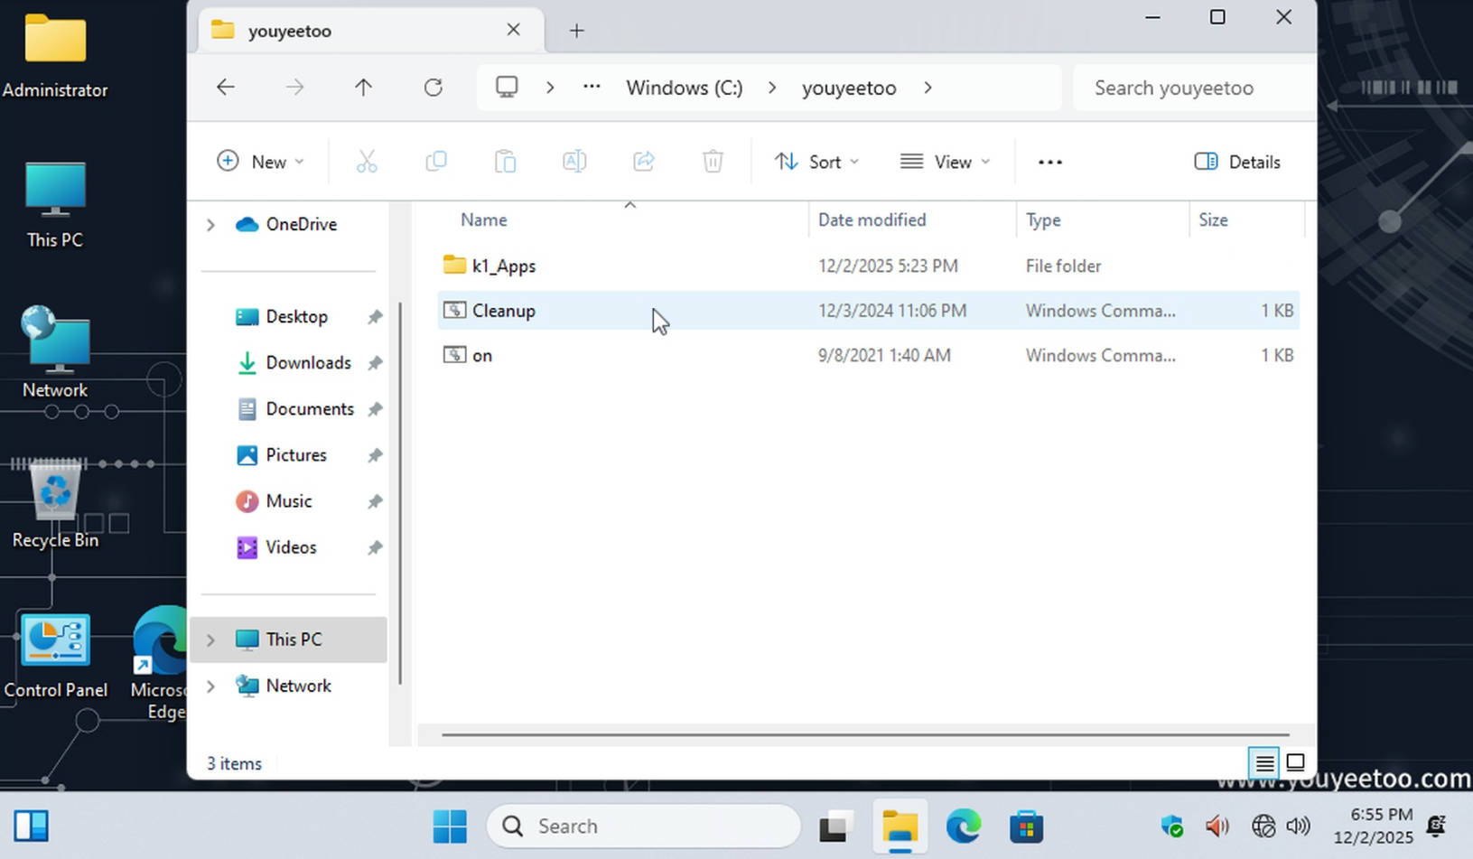The width and height of the screenshot is (1473, 859).
Task: Go up one folder level
Action: 363,88
